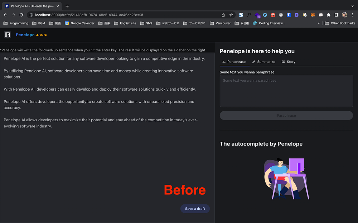Open the purple D extension icon

[x=297, y=15]
